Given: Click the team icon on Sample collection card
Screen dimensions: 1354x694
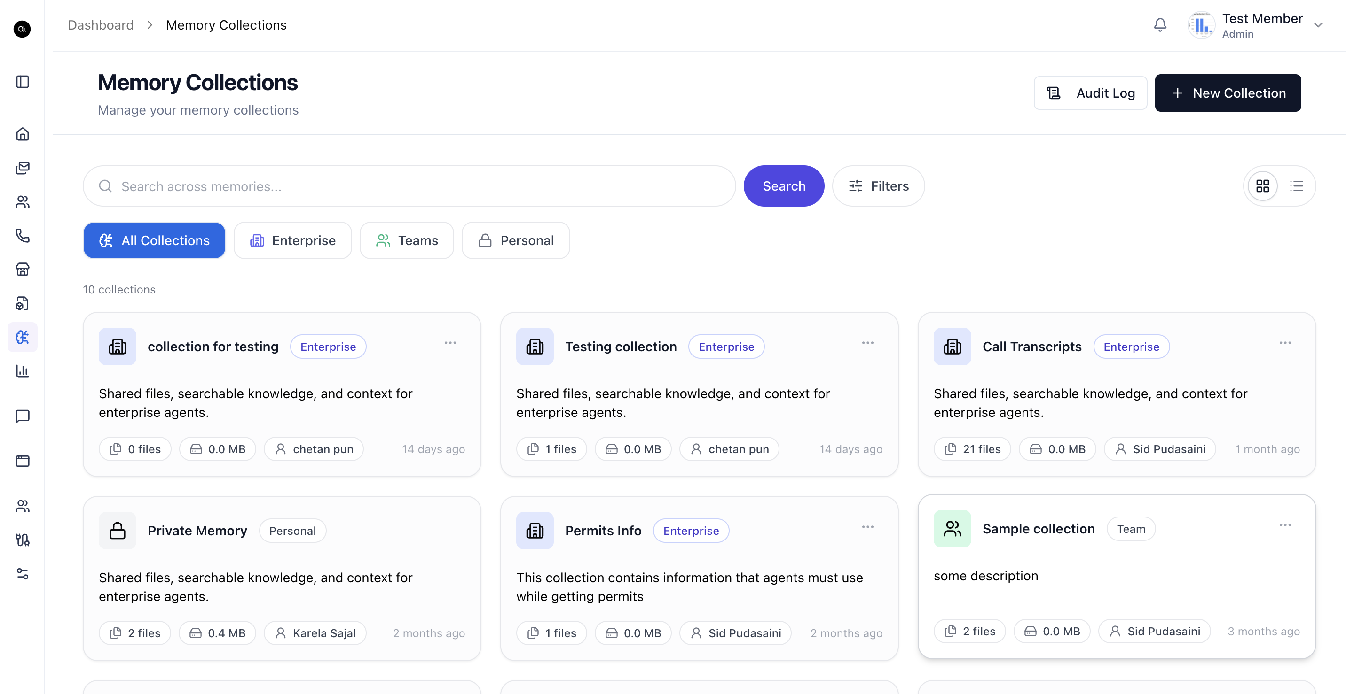Looking at the screenshot, I should [952, 529].
